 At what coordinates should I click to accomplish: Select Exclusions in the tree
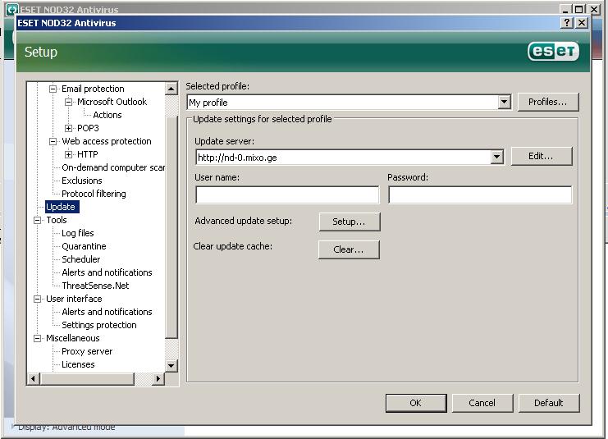pyautogui.click(x=82, y=181)
